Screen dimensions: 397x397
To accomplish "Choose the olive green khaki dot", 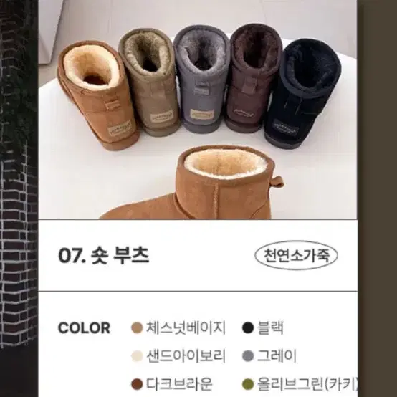I will (248, 384).
